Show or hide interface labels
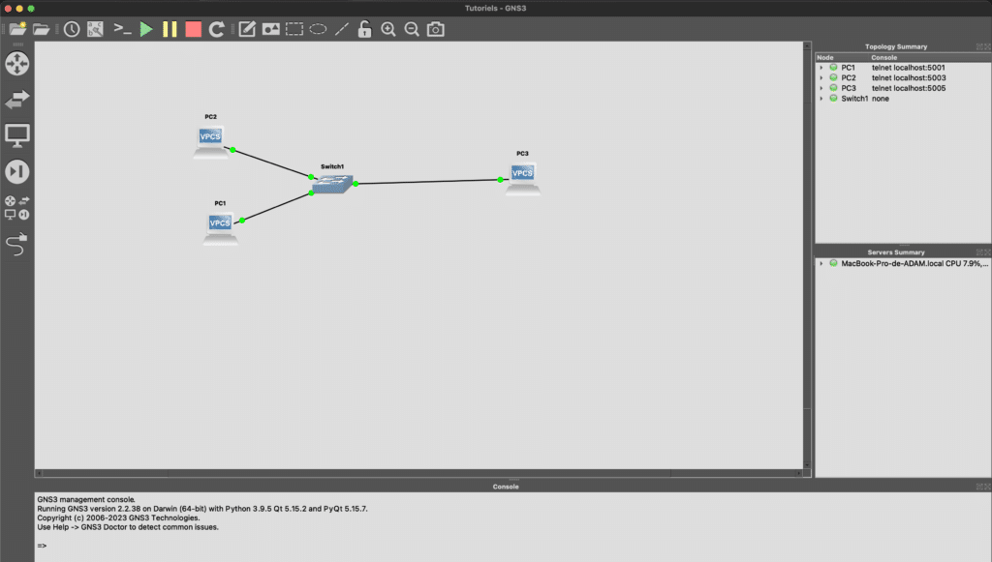 pyautogui.click(x=95, y=29)
